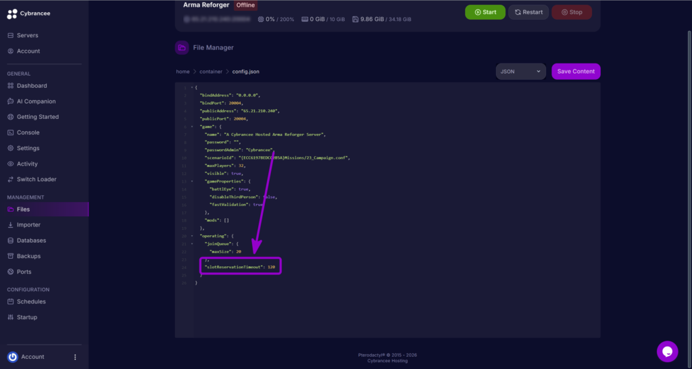Open the Getting Started globe icon

(x=11, y=117)
